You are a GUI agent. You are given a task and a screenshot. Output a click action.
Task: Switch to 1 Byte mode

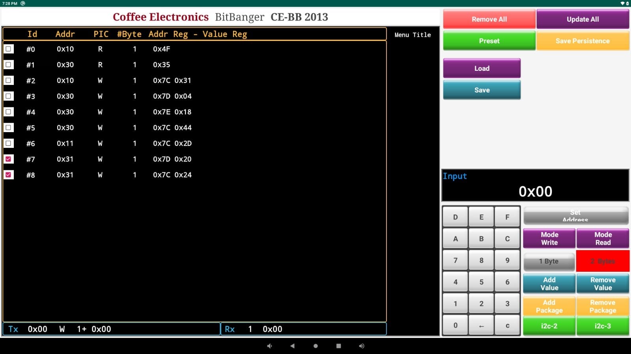tap(549, 261)
